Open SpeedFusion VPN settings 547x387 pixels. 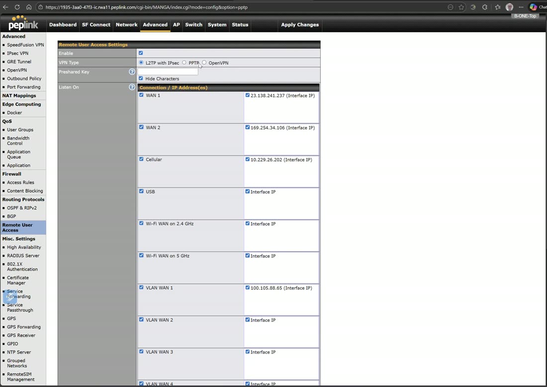(x=25, y=45)
